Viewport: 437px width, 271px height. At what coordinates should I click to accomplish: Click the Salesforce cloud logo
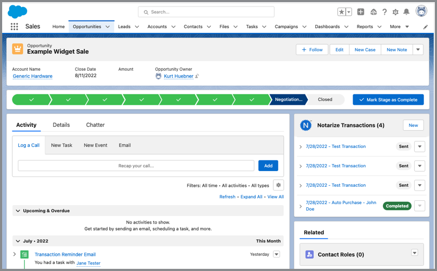click(17, 11)
